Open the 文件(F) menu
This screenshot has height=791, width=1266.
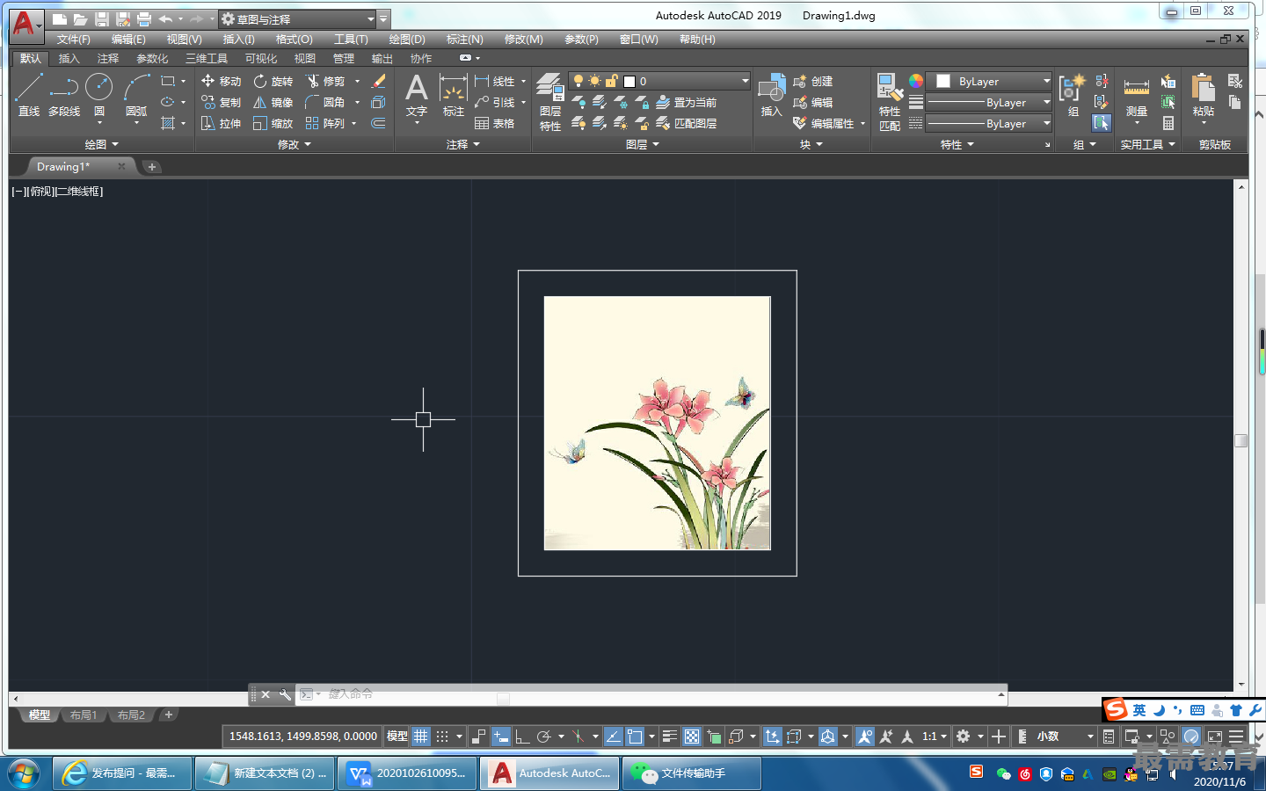point(74,40)
